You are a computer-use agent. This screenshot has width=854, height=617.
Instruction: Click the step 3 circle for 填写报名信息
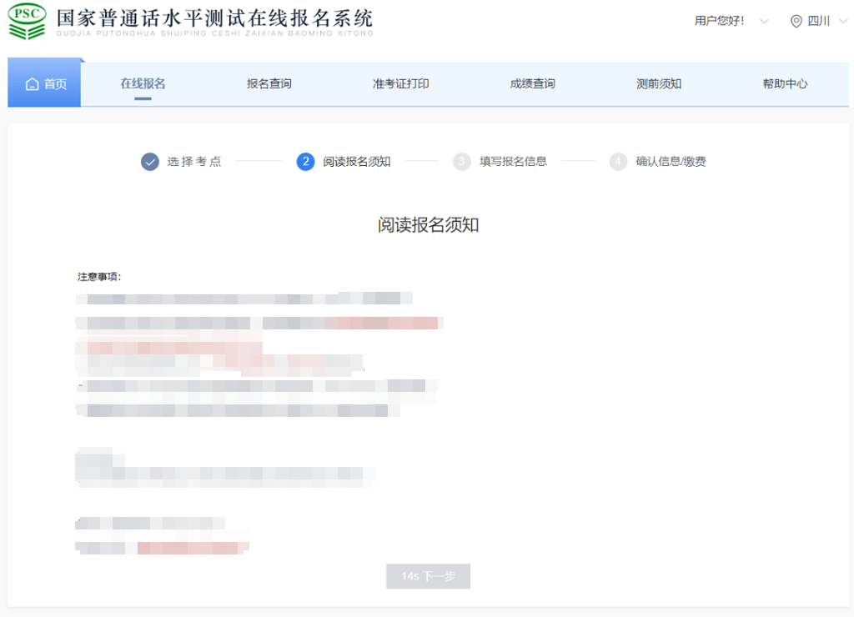coord(462,162)
